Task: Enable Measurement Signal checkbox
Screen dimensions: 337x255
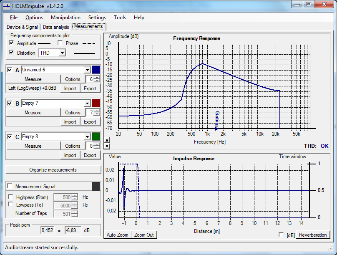Action: click(x=10, y=186)
